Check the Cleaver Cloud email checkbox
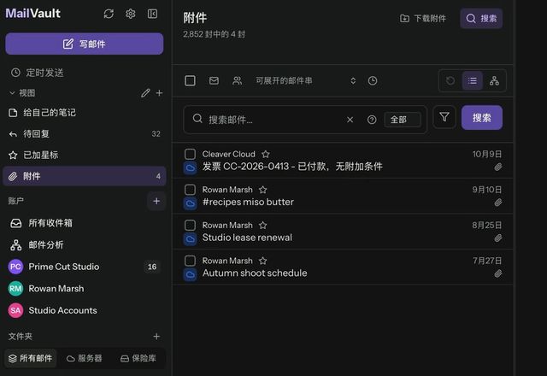This screenshot has width=547, height=376. 190,154
